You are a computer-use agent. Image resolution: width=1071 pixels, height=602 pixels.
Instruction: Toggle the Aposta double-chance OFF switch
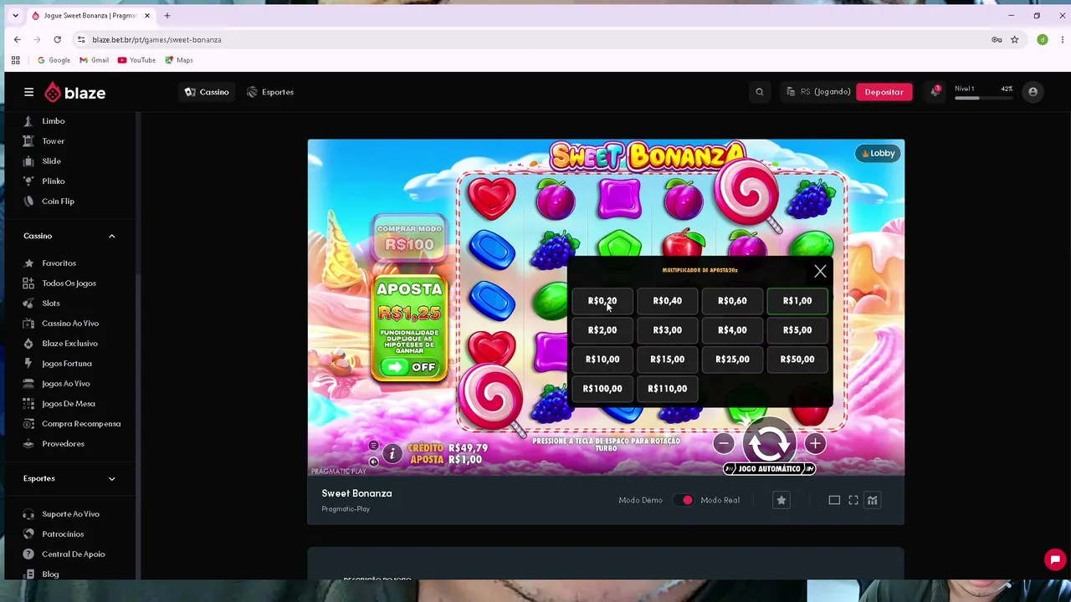[409, 367]
